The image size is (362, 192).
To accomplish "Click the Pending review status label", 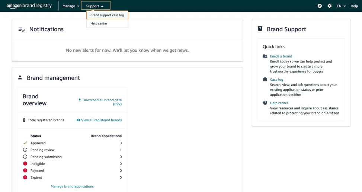I will point(42,150).
